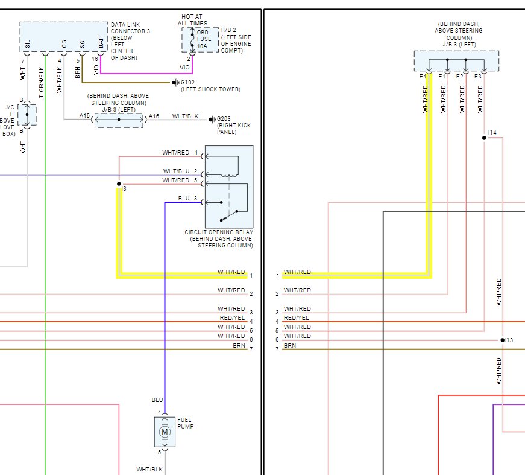Click the 'I3' splice label
525x475 pixels.
click(x=124, y=189)
